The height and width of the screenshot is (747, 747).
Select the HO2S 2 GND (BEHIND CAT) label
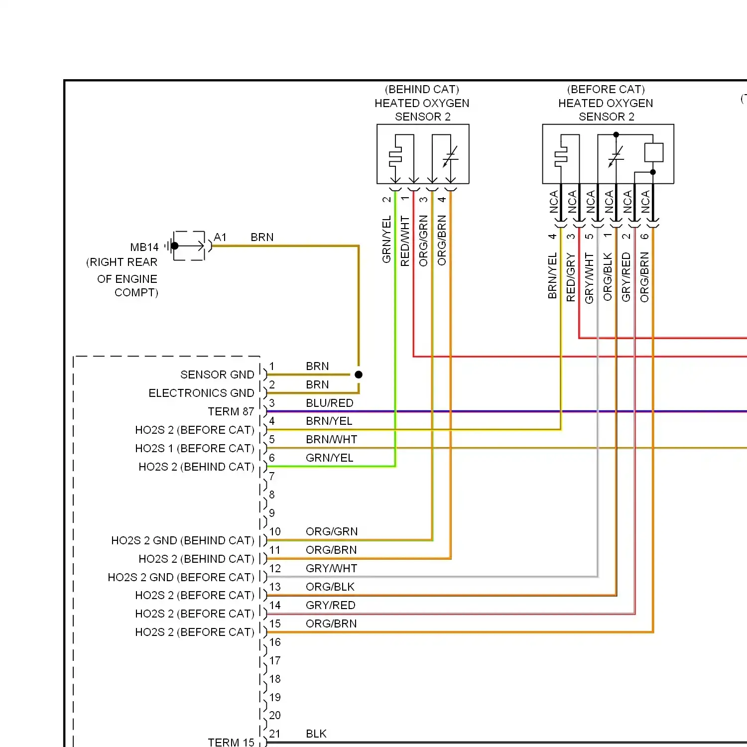183,540
